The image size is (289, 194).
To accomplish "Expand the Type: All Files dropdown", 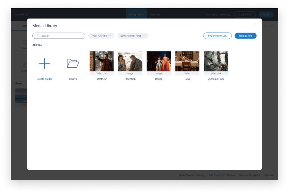I will tap(101, 36).
